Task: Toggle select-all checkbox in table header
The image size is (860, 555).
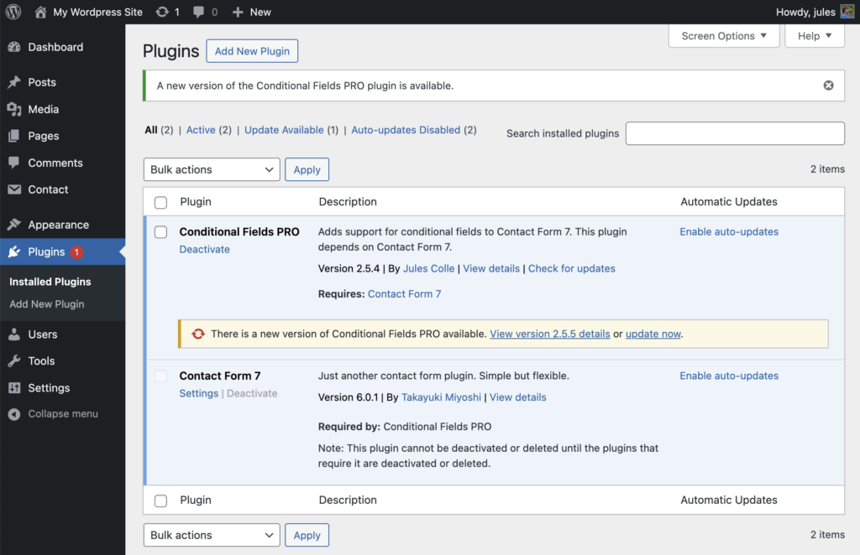Action: tap(161, 202)
